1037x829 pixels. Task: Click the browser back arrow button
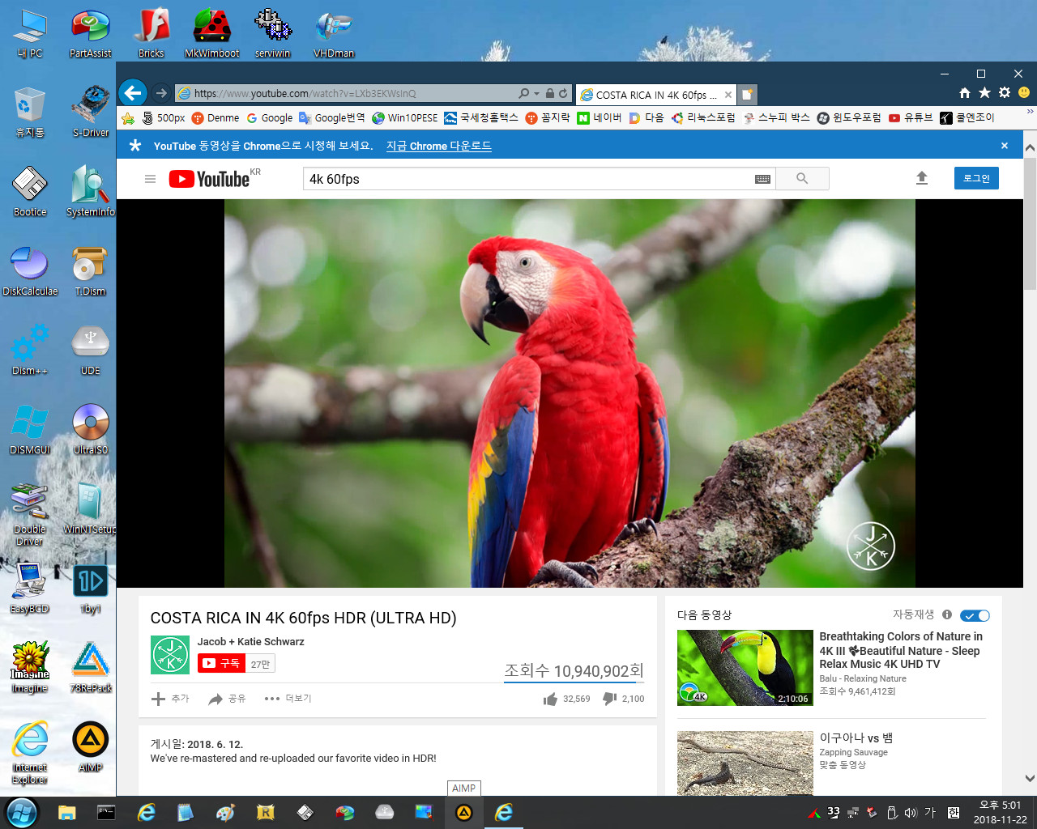coord(133,93)
